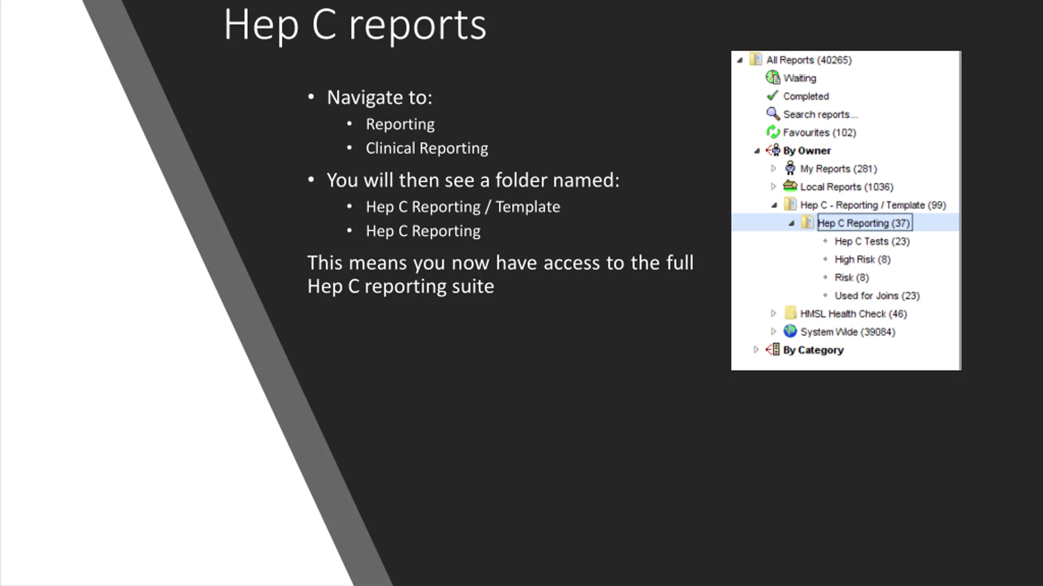Screen dimensions: 1043x586
Task: Collapse the Hep C Reporting (37) node
Action: point(792,223)
